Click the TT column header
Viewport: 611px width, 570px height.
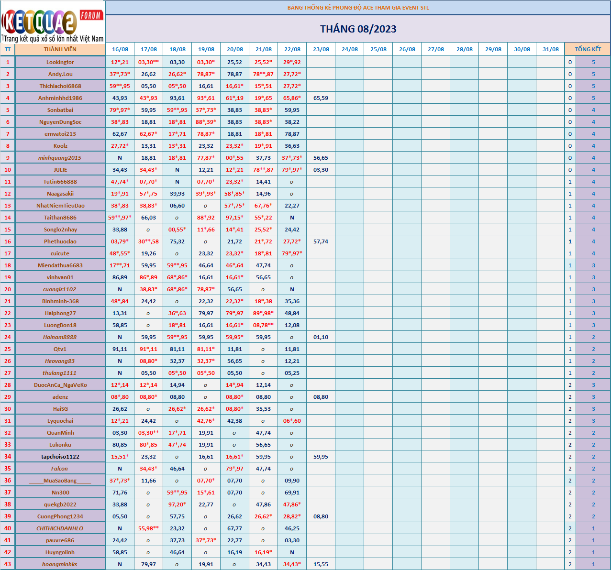[8, 49]
